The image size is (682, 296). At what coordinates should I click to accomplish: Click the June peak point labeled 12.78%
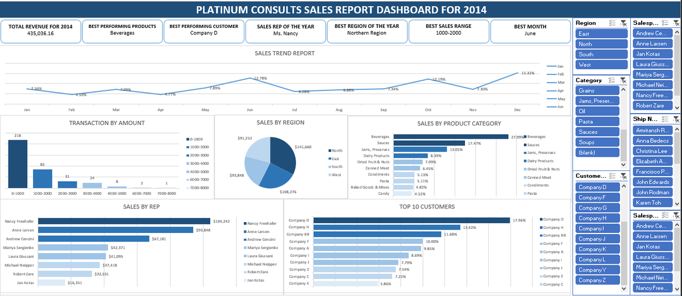[x=250, y=78]
